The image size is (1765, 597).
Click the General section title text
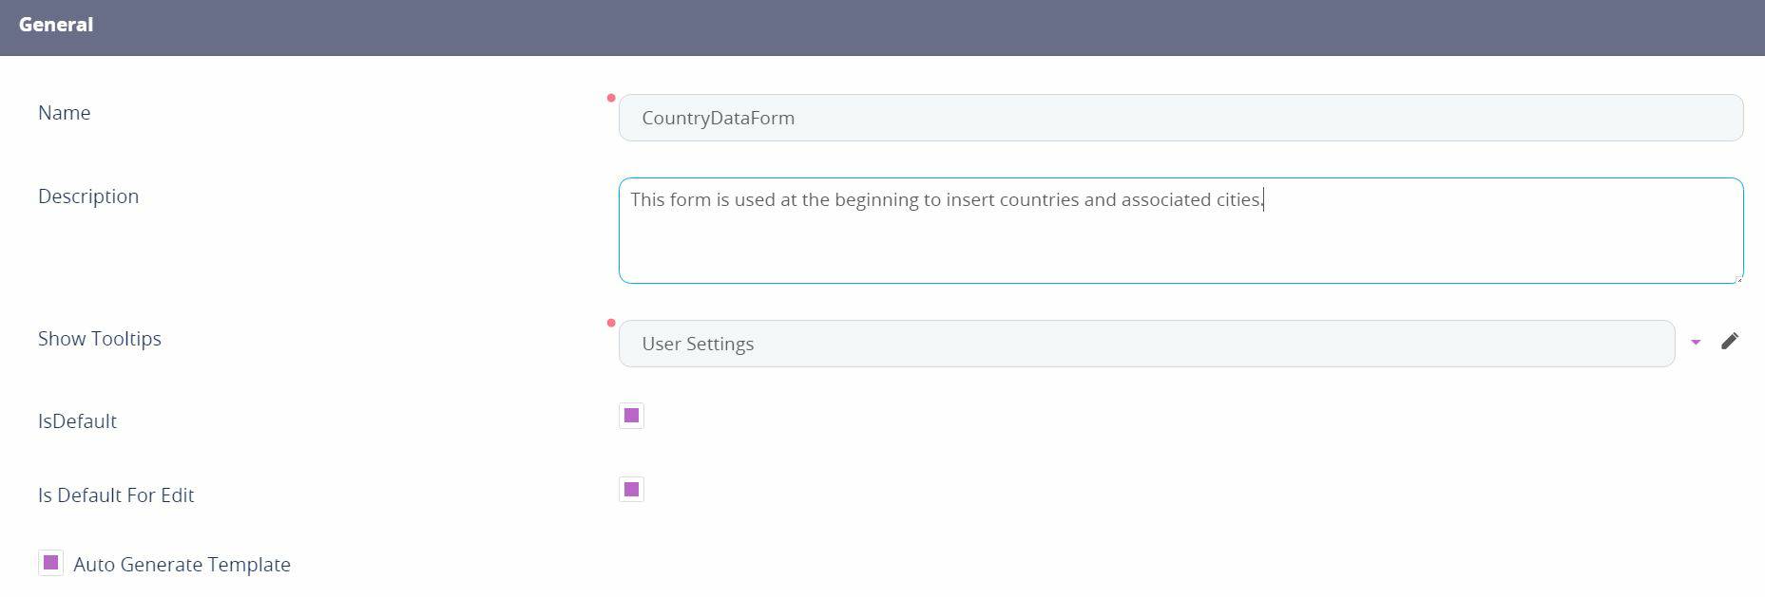tap(56, 25)
